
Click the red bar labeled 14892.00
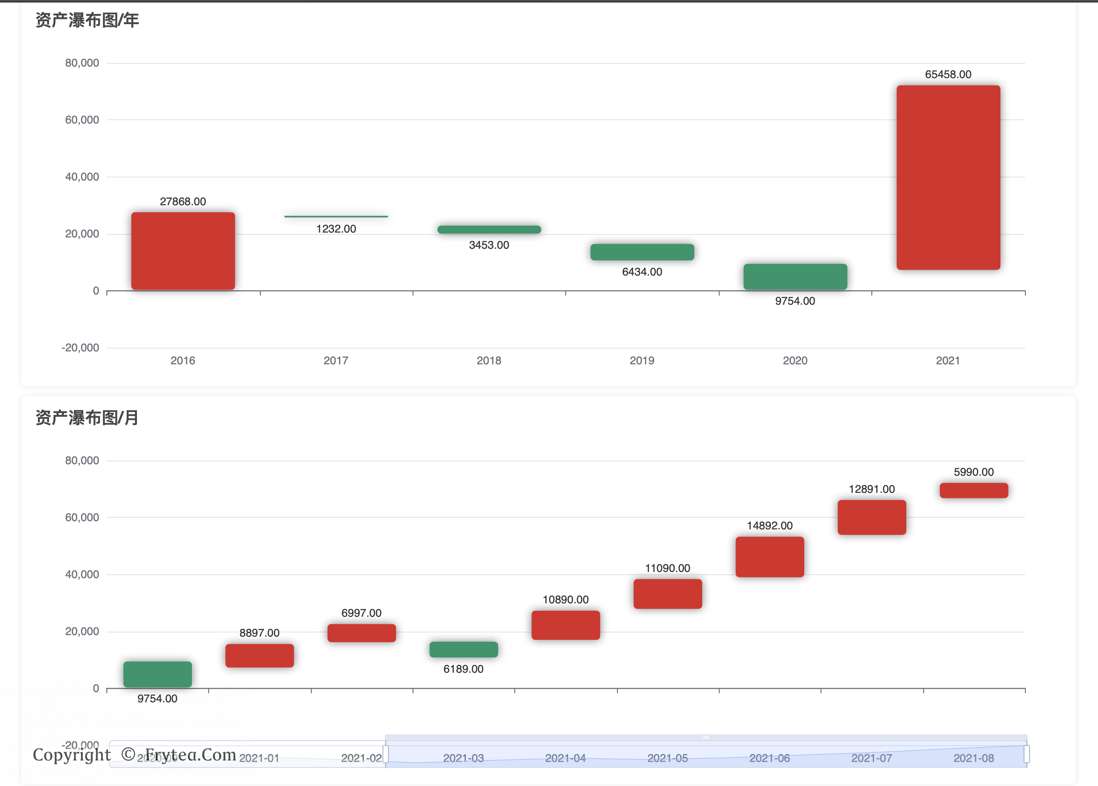tap(770, 557)
